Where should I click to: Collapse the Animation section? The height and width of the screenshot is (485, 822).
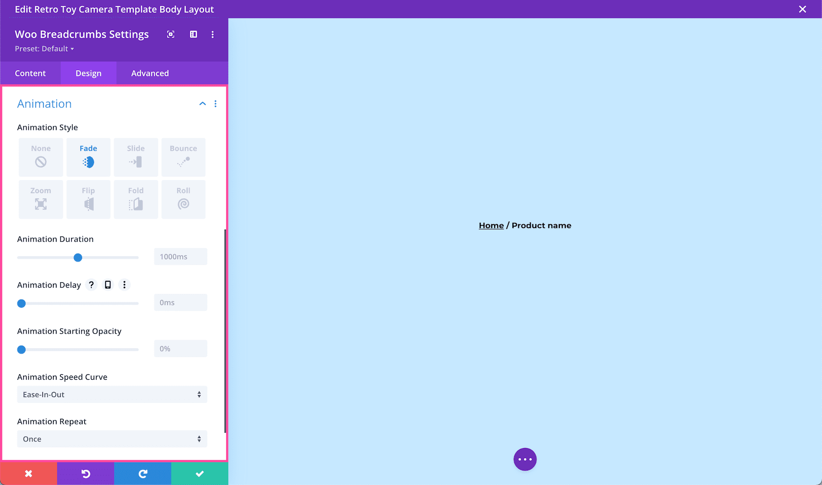(x=202, y=103)
